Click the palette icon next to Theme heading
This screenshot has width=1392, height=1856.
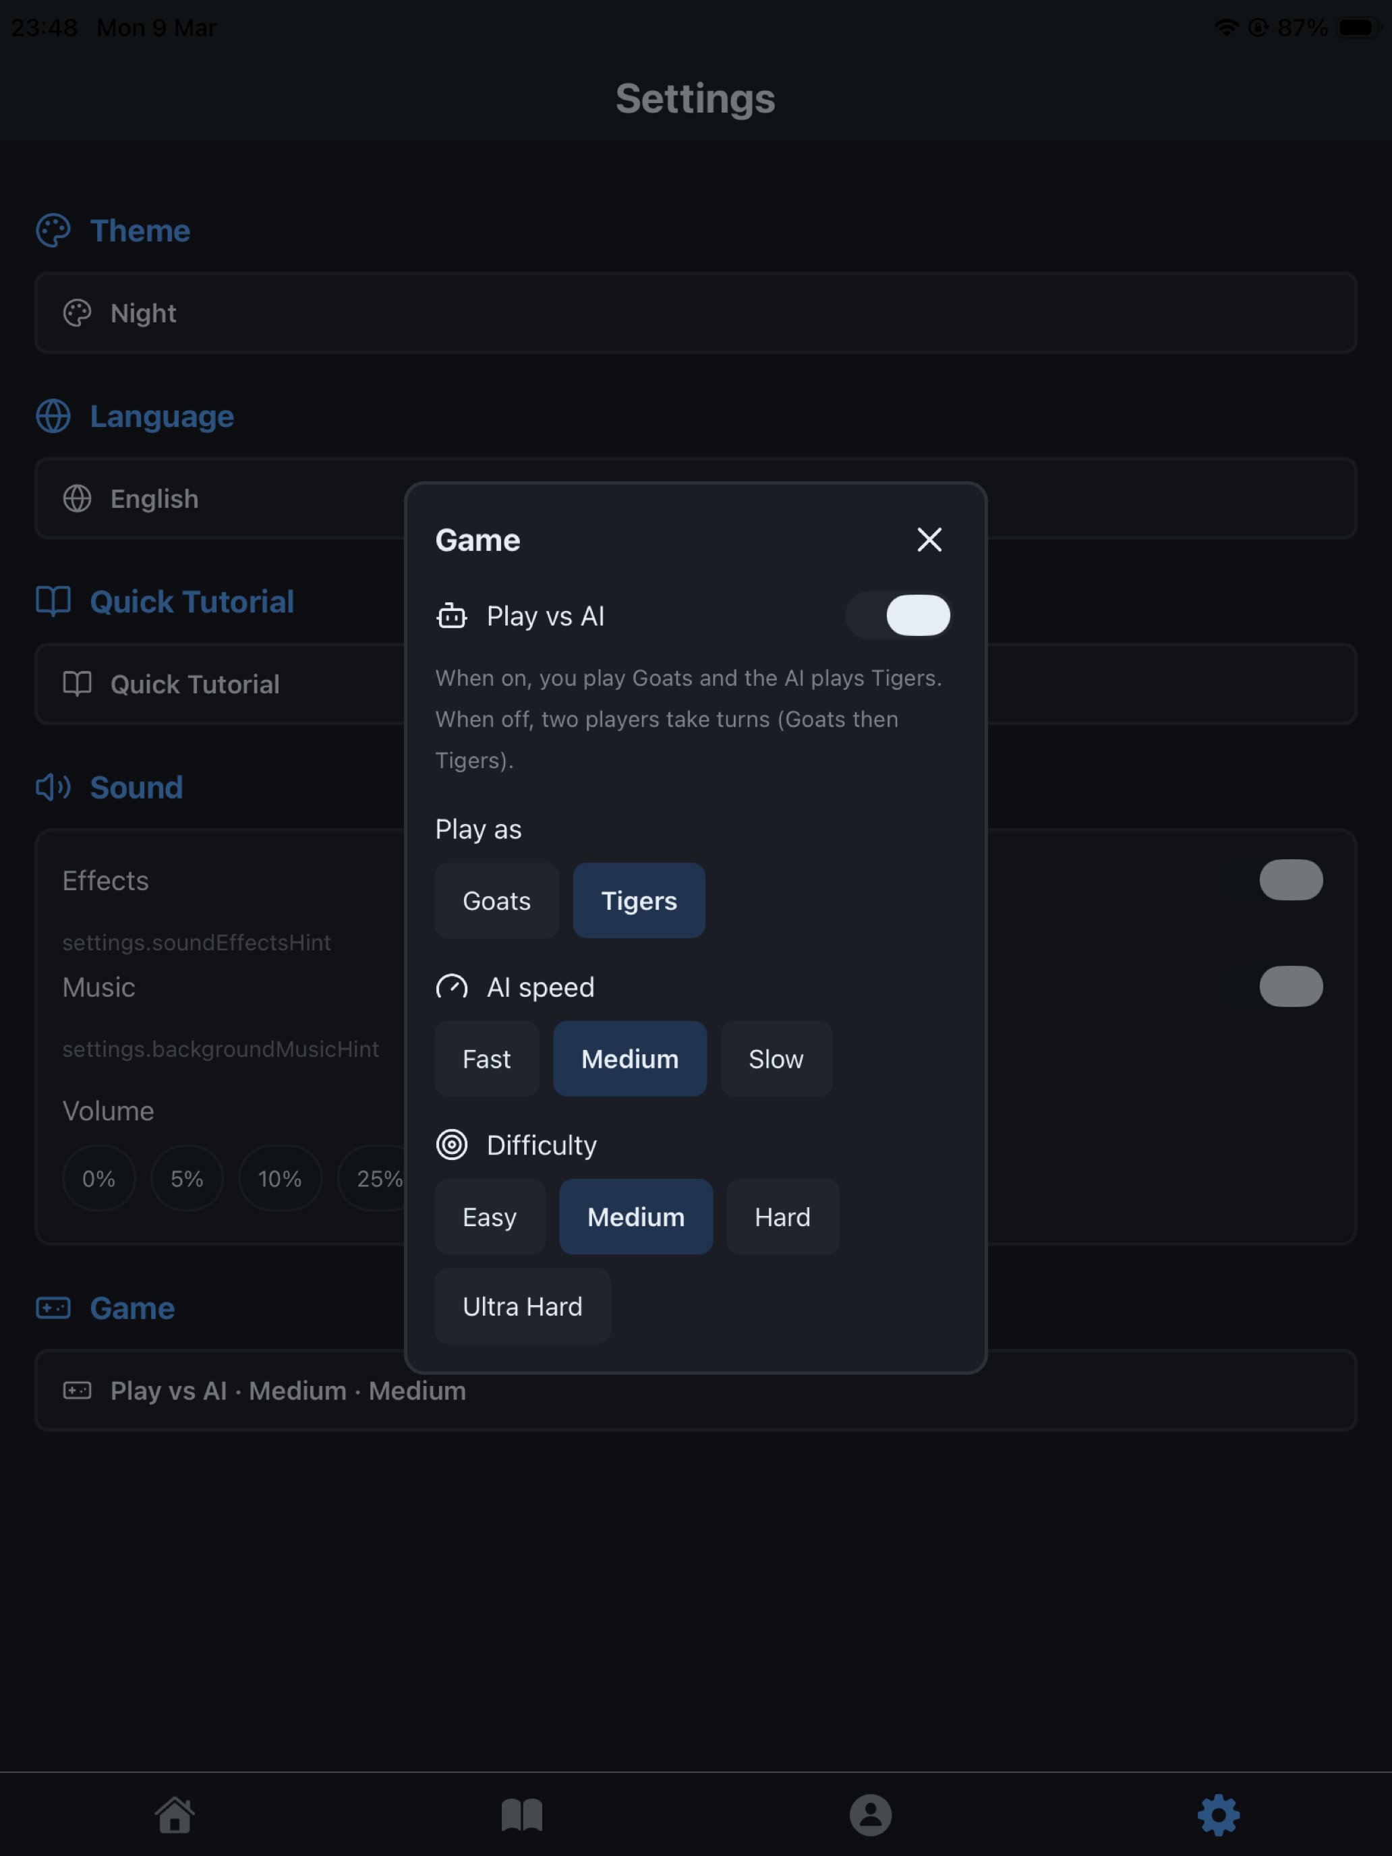(53, 231)
